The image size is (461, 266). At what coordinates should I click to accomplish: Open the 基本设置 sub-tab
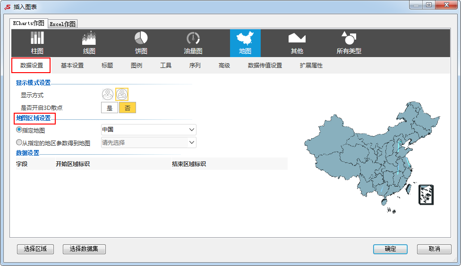click(x=72, y=66)
